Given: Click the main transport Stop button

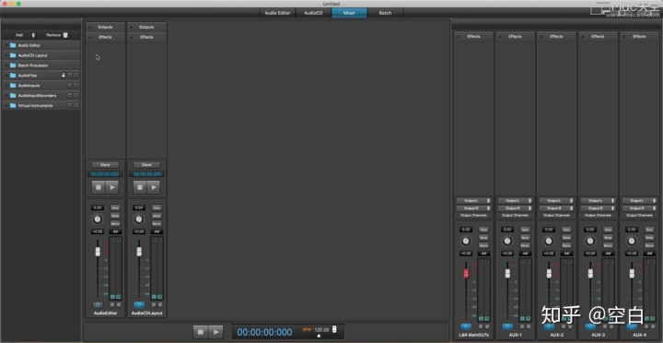Looking at the screenshot, I should click(201, 332).
